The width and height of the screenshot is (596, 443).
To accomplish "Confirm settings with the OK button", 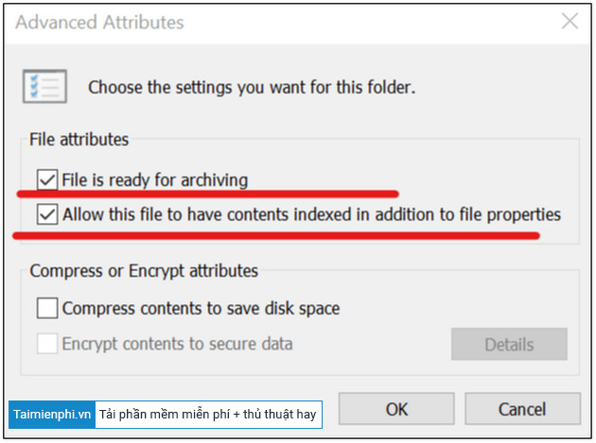I will [x=396, y=409].
